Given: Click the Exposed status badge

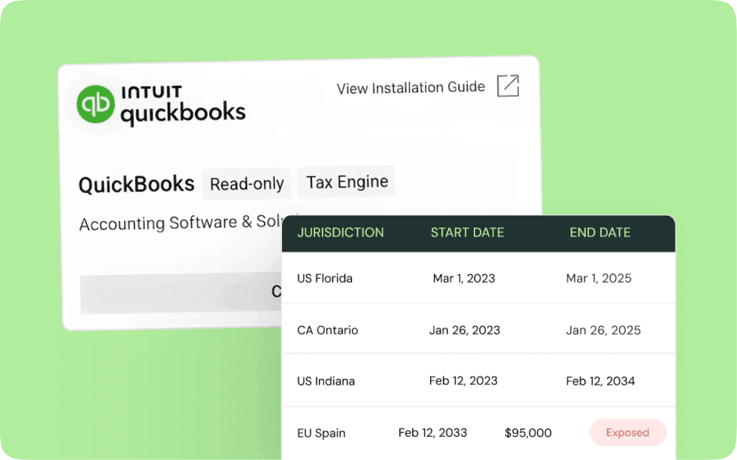Looking at the screenshot, I should (x=628, y=432).
